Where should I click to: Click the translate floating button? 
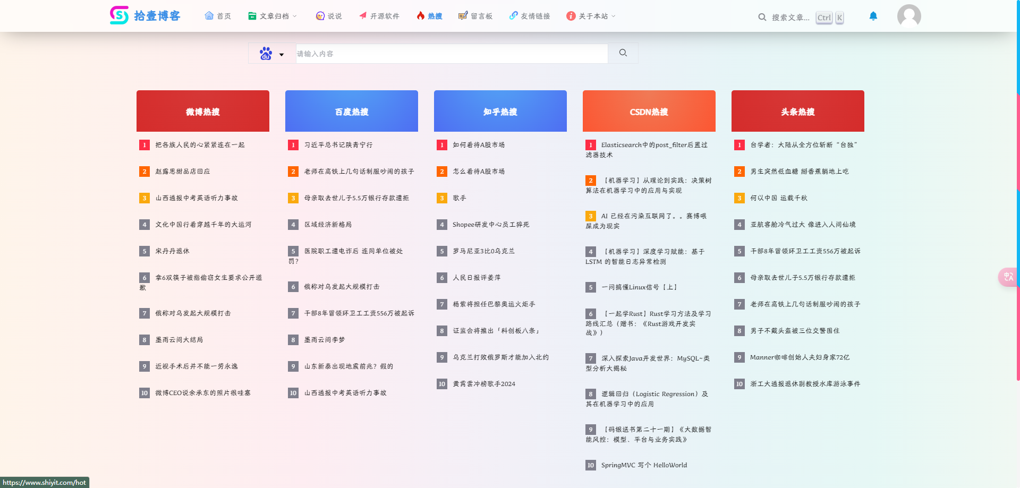1008,277
